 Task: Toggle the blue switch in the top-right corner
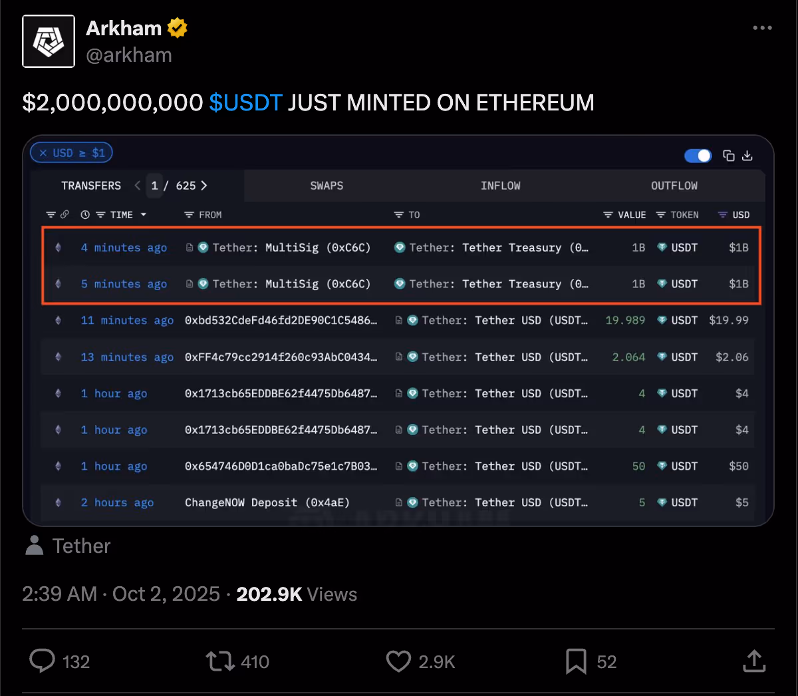698,155
